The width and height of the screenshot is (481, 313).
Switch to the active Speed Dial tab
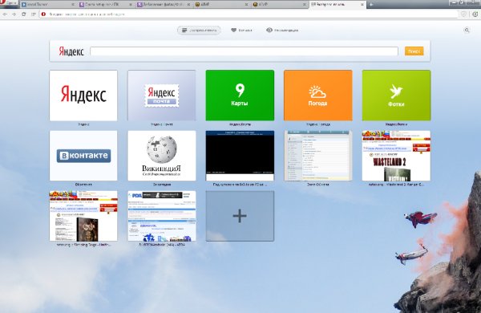pyautogui.click(x=338, y=4)
